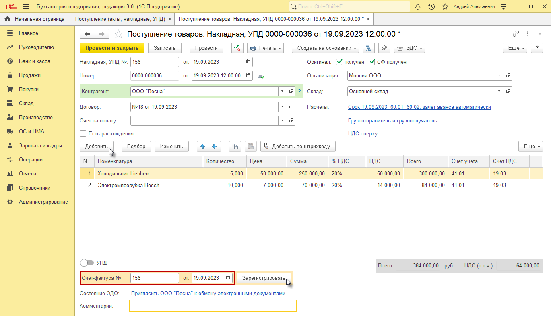Click the paperclip attached files icon
This screenshot has height=316, width=551.
pyautogui.click(x=384, y=48)
